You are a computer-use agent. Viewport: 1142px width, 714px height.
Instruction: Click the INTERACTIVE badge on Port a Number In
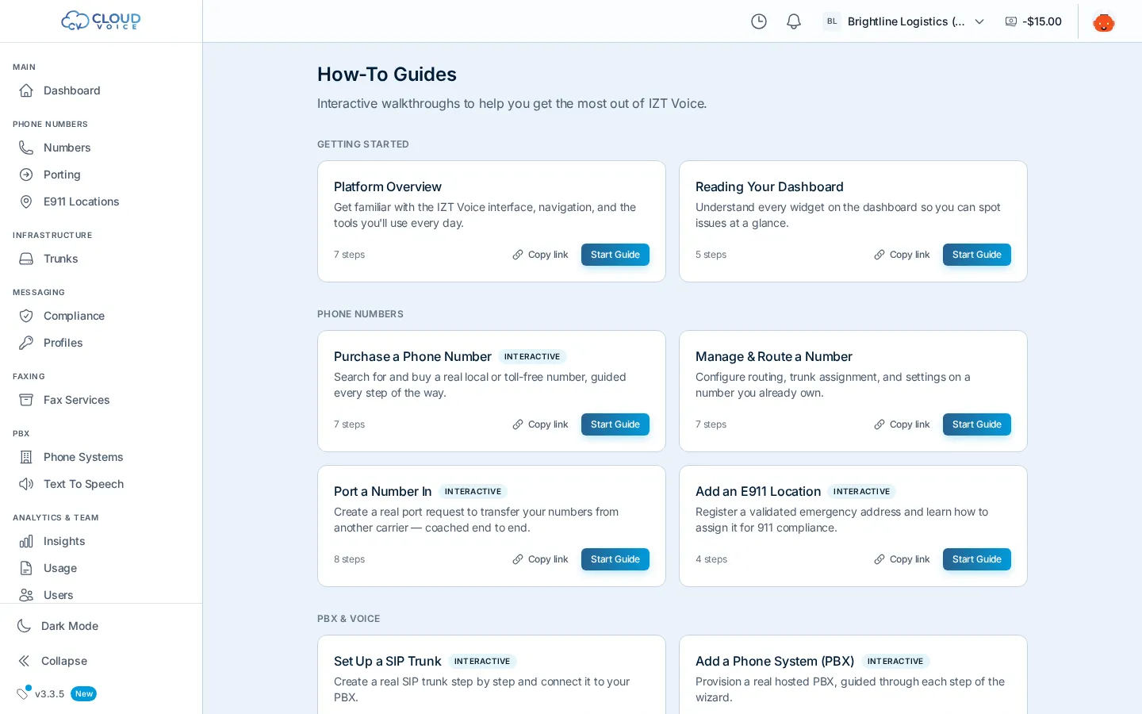[x=473, y=492]
